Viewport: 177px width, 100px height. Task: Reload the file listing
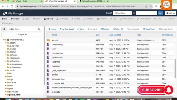point(105,29)
